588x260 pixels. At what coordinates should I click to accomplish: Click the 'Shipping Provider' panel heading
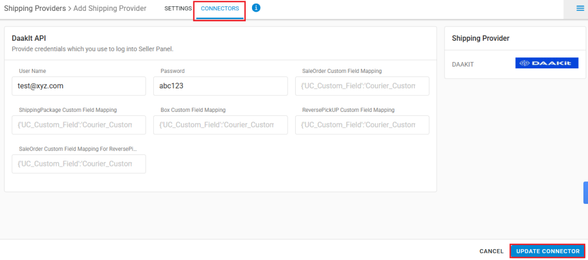point(481,38)
